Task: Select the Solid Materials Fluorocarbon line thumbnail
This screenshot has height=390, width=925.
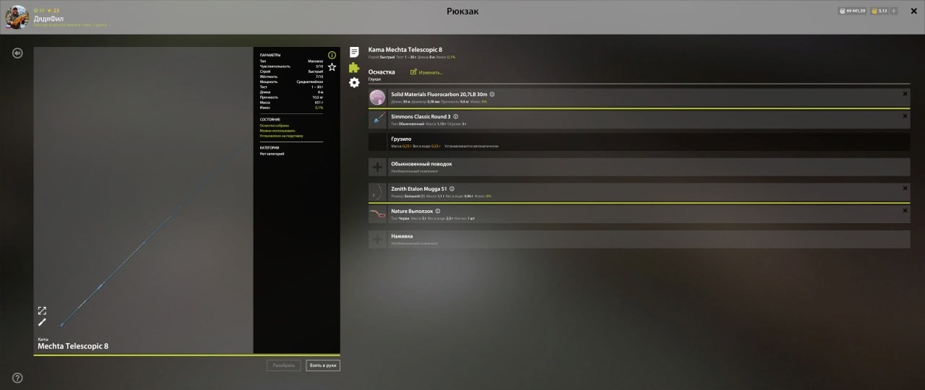Action: (377, 97)
